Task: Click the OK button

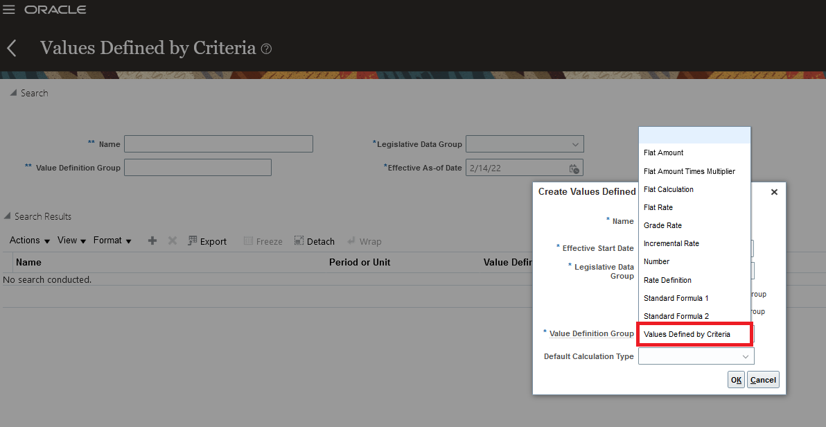Action: 736,380
